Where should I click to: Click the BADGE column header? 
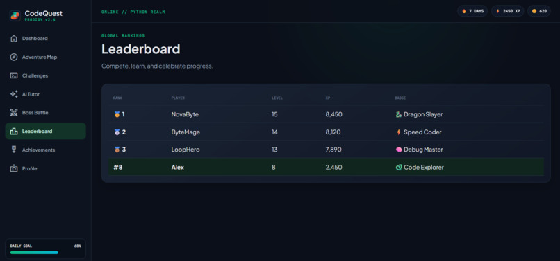400,98
